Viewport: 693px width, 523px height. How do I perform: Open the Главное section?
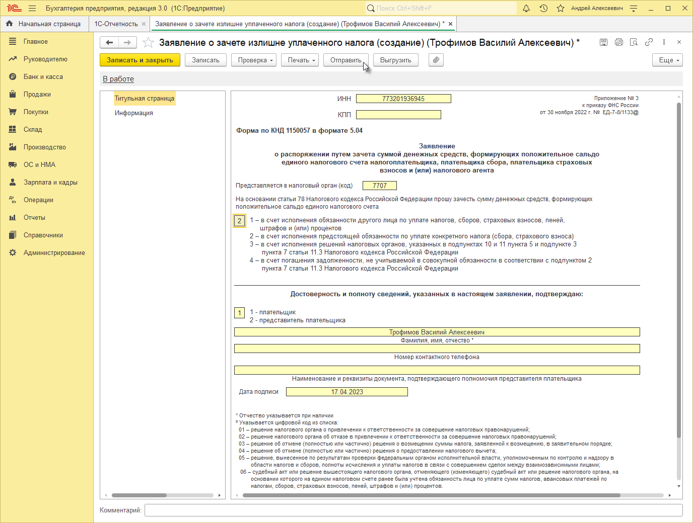(x=47, y=42)
